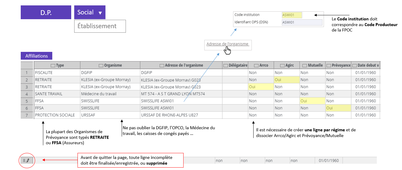The image size is (402, 170).
Task: Toggle the Arrco column header checkbox
Action: click(x=256, y=65)
